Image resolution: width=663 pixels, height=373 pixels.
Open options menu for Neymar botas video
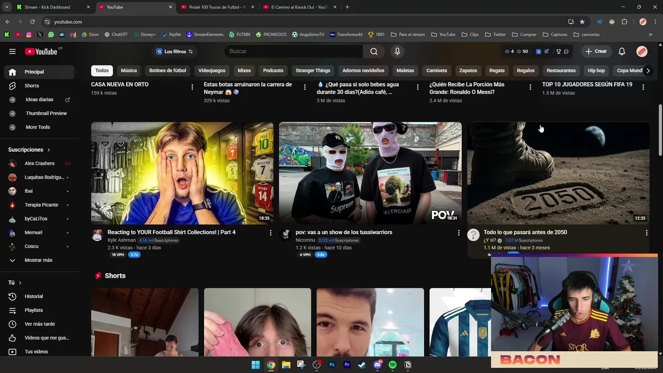click(305, 87)
